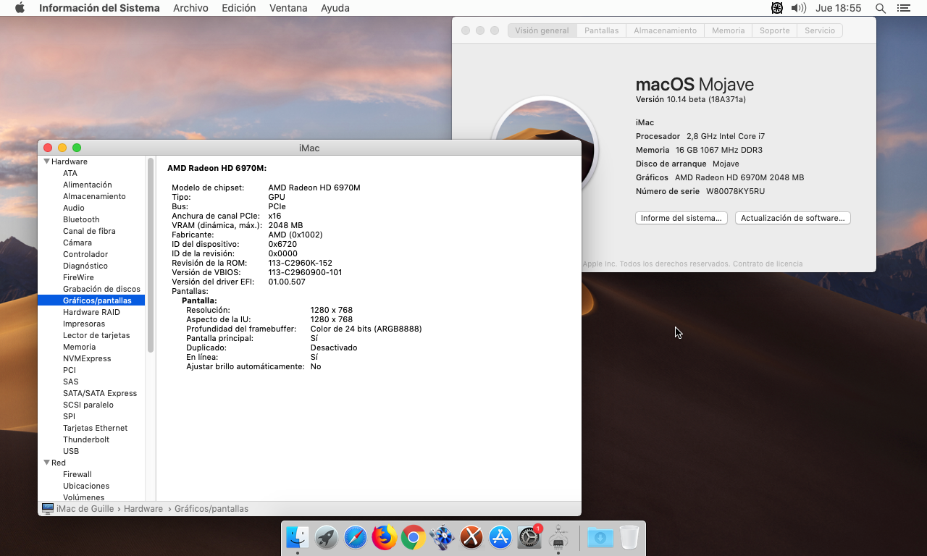927x556 pixels.
Task: Select Grabación de discos in sidebar
Action: [x=101, y=289]
